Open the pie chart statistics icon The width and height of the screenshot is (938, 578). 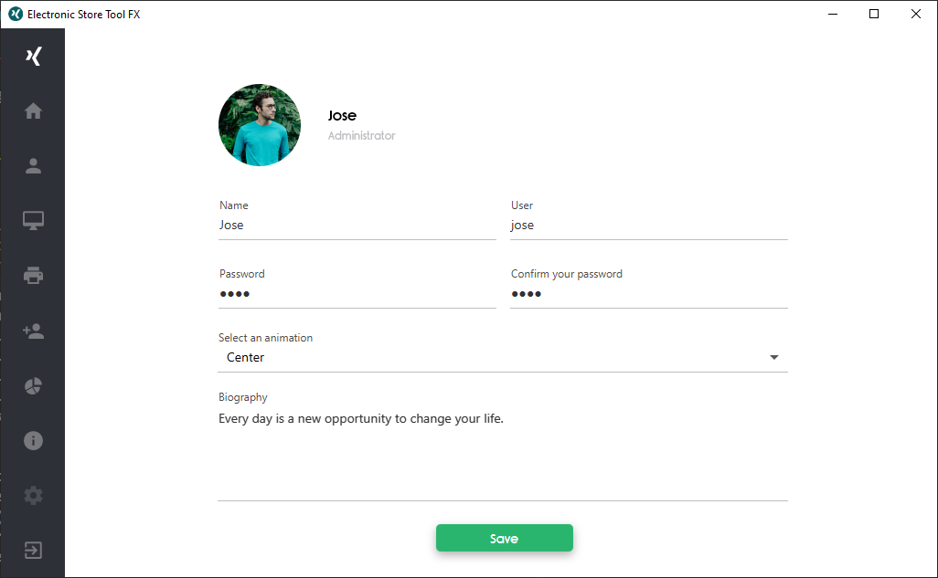33,386
